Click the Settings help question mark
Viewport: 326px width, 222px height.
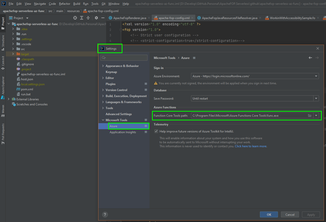[105, 214]
